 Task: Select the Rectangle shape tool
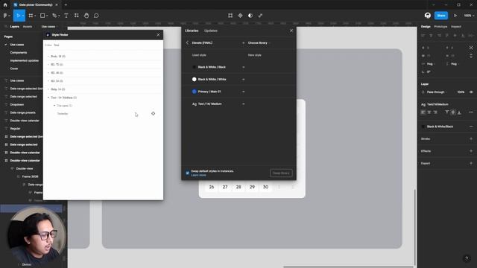tap(42, 16)
